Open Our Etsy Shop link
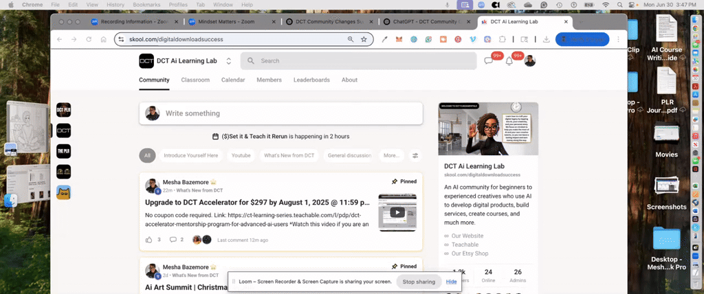Image resolution: width=704 pixels, height=294 pixels. 470,253
